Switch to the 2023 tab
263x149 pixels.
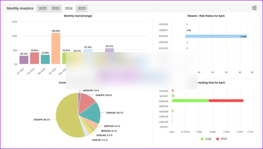(56, 8)
